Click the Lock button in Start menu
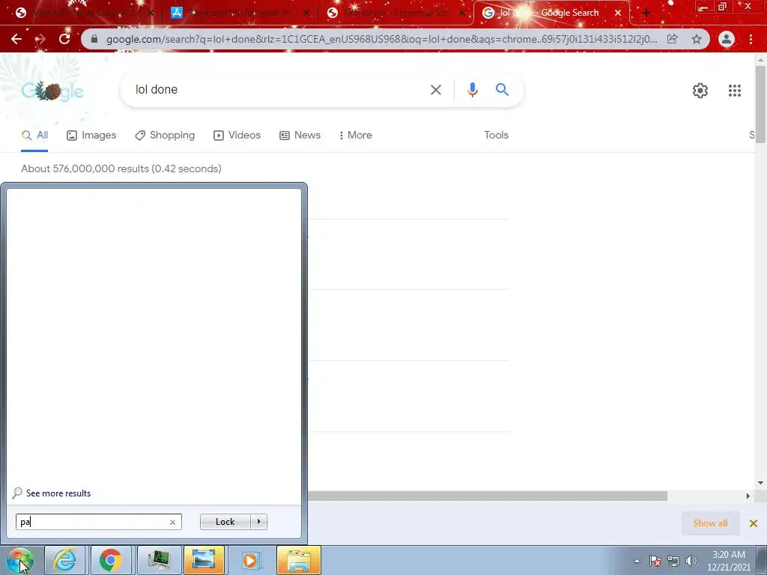This screenshot has width=767, height=575. pos(225,522)
